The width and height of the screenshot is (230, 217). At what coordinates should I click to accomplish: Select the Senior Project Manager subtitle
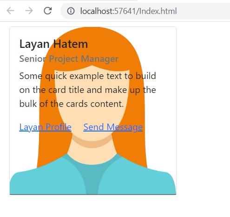tap(69, 59)
